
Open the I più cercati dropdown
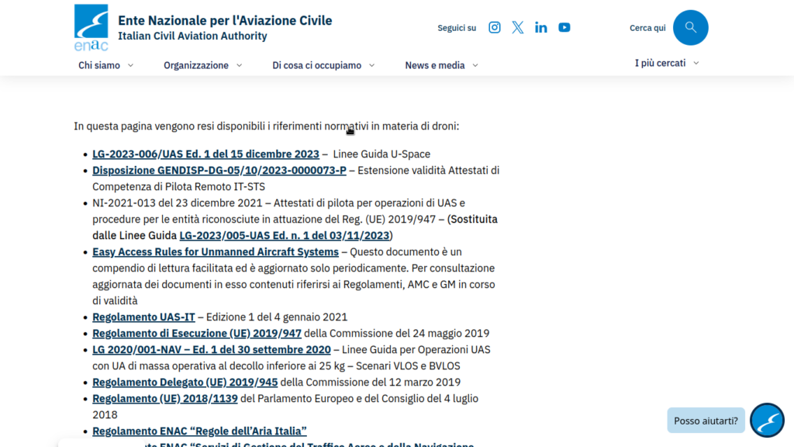pos(667,63)
